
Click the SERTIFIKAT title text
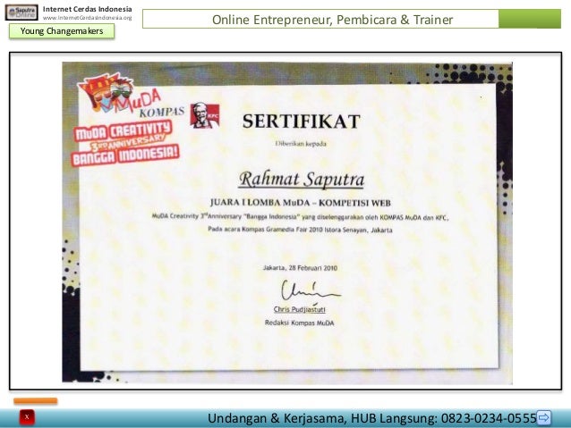point(301,122)
